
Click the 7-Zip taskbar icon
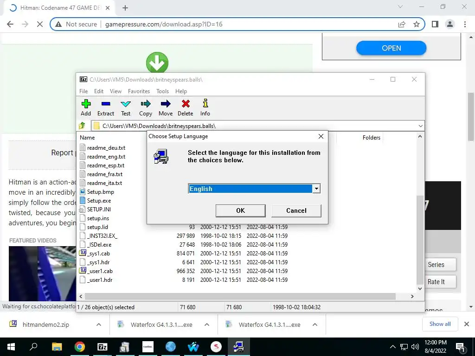click(103, 347)
